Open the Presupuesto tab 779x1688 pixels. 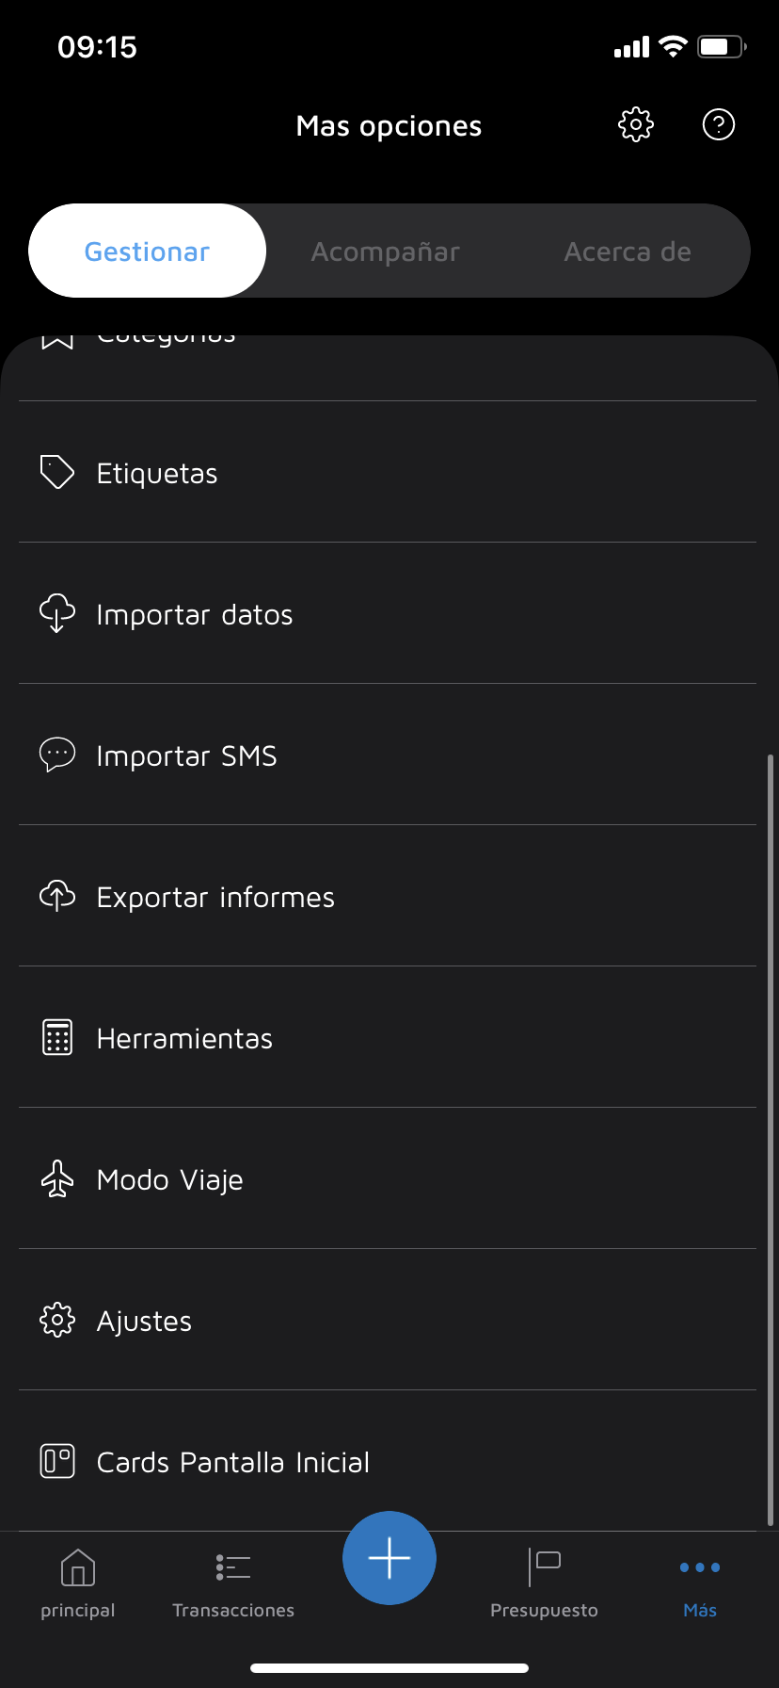tap(544, 1582)
